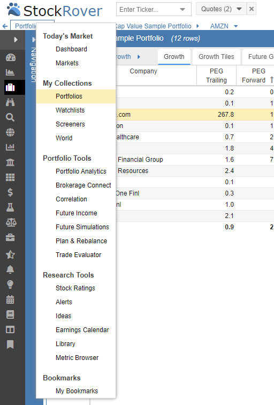Switch to the Growth Tiles tab
Screen dimensions: 274x405
pyautogui.click(x=216, y=57)
